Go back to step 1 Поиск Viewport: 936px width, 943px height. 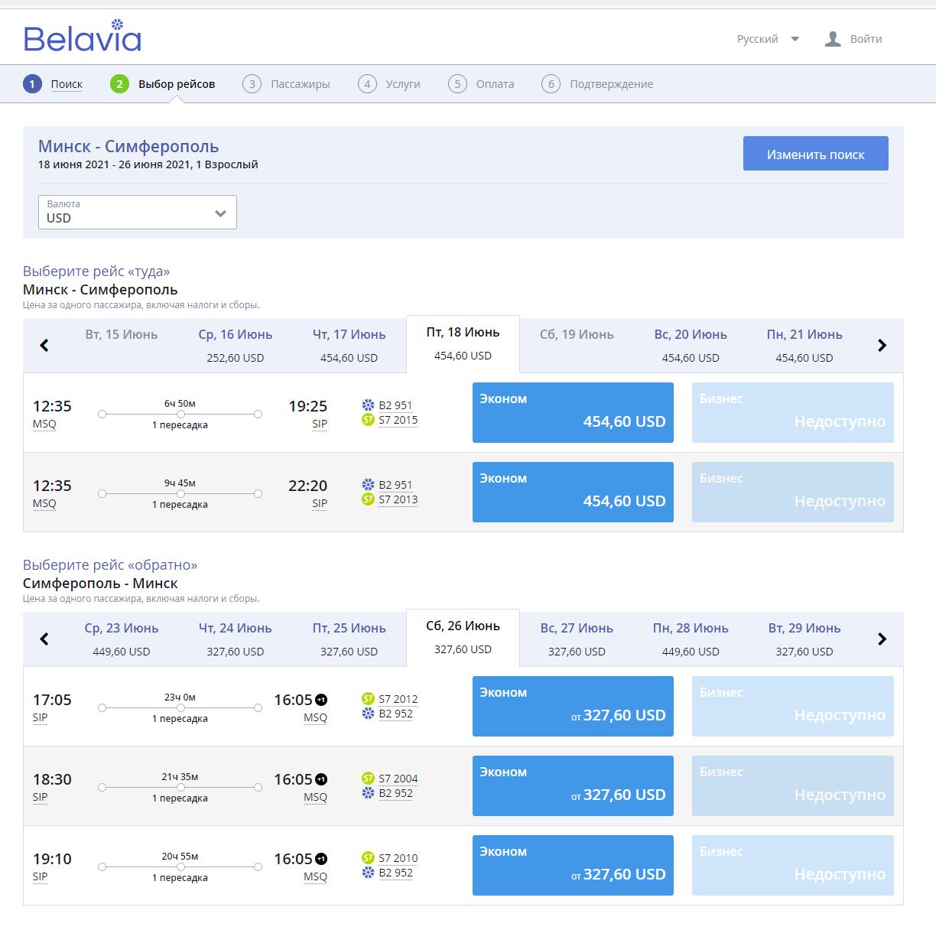pos(66,84)
